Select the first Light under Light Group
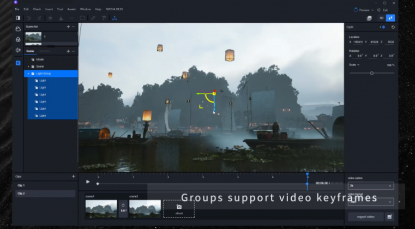415x229 pixels. [x=53, y=81]
